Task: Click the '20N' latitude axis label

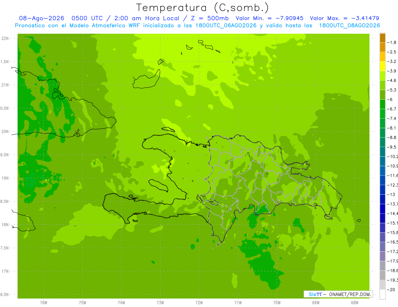Action: (x=6, y=131)
